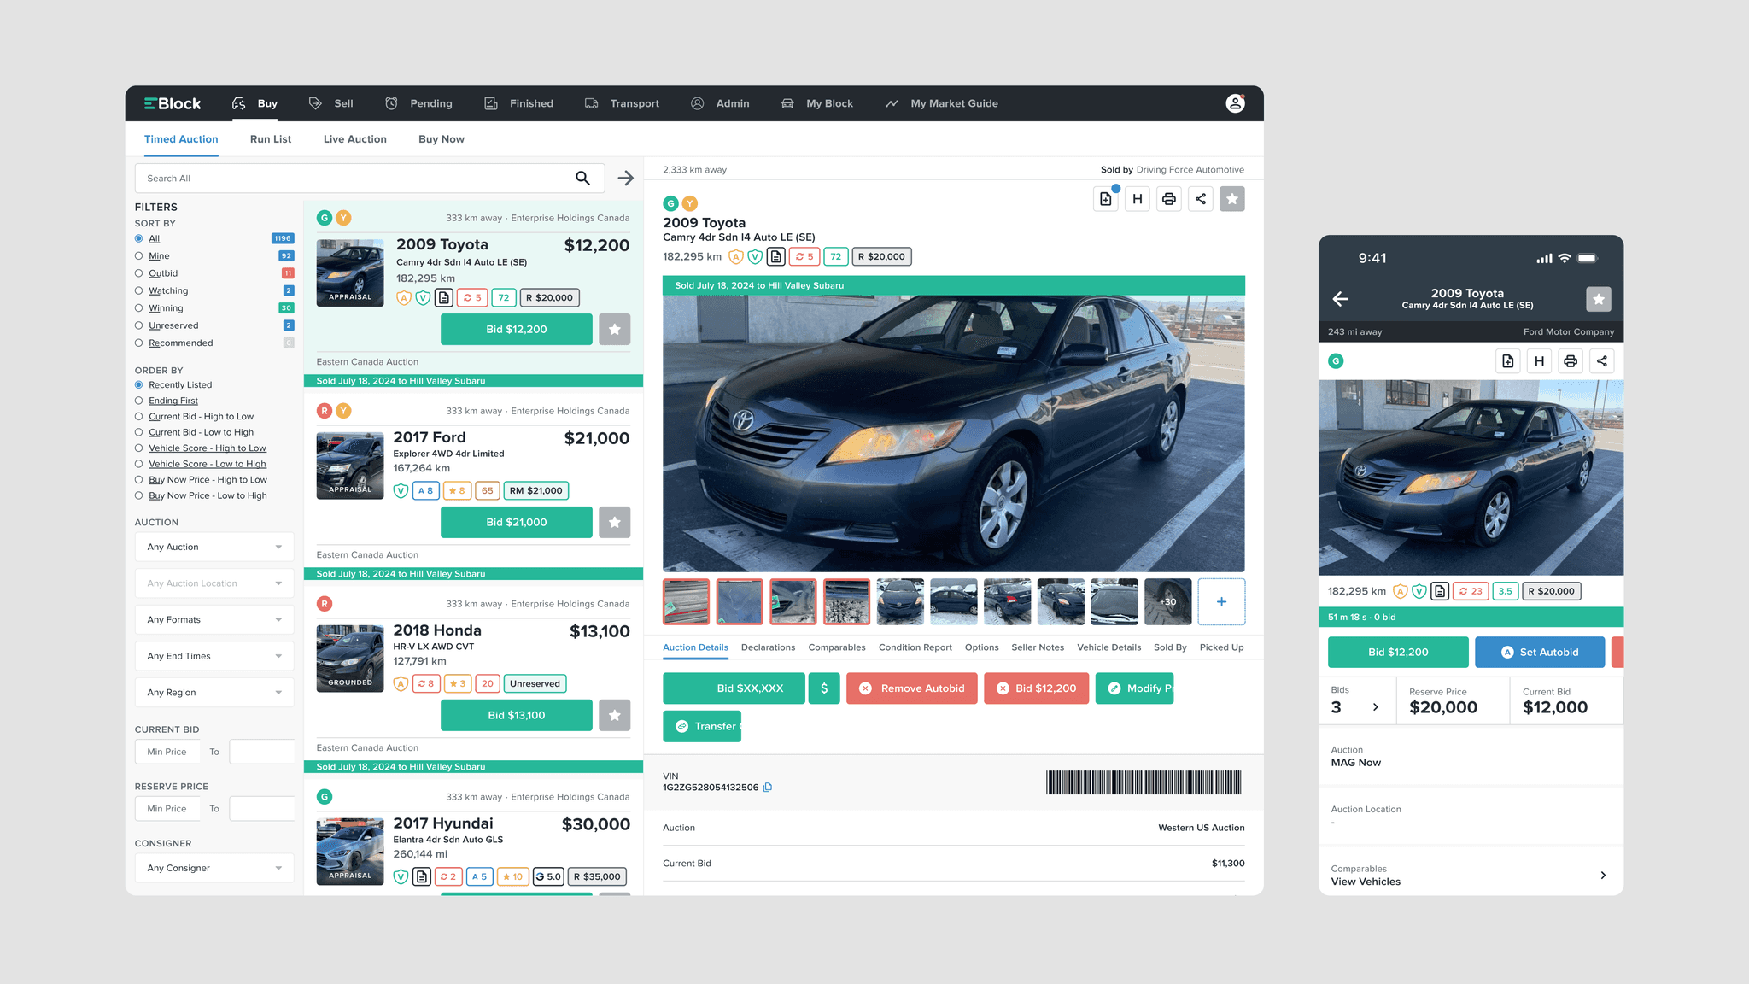
Task: Click the share icon in desktop detail panel
Action: click(1200, 199)
